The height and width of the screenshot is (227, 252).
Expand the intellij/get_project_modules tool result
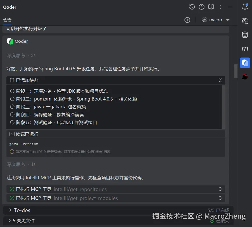pos(220,198)
